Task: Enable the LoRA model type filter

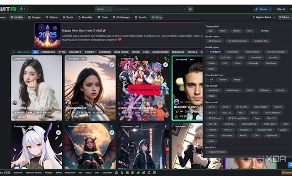Action: tap(211, 57)
